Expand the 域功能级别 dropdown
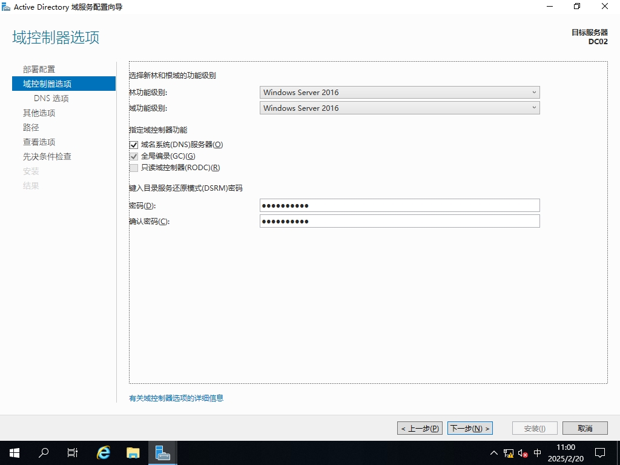The image size is (620, 465). (400, 108)
